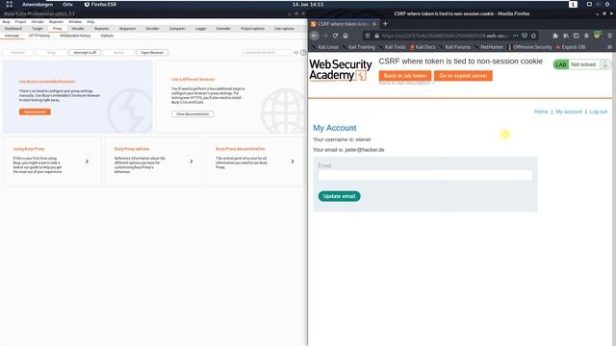The width and height of the screenshot is (616, 346).
Task: Open the Orte menu in top panel
Action: (x=67, y=4)
